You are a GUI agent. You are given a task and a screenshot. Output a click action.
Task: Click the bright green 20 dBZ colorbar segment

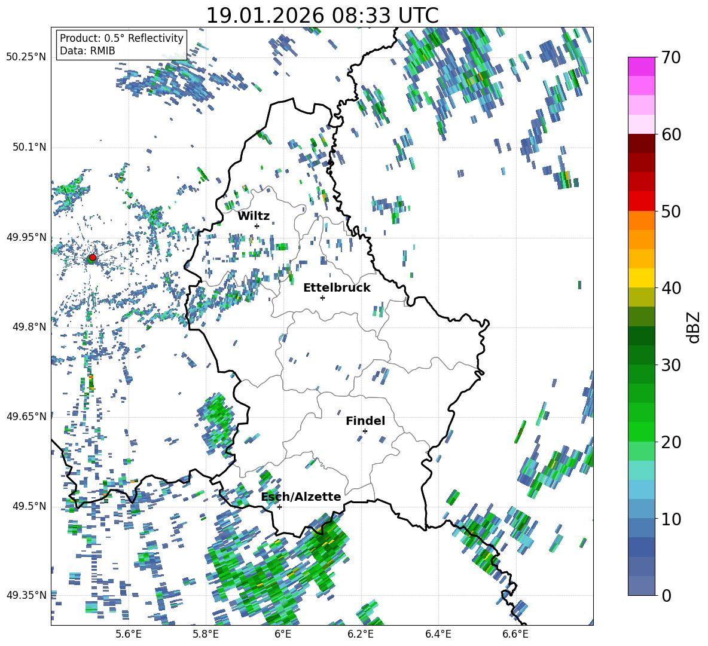(x=641, y=431)
